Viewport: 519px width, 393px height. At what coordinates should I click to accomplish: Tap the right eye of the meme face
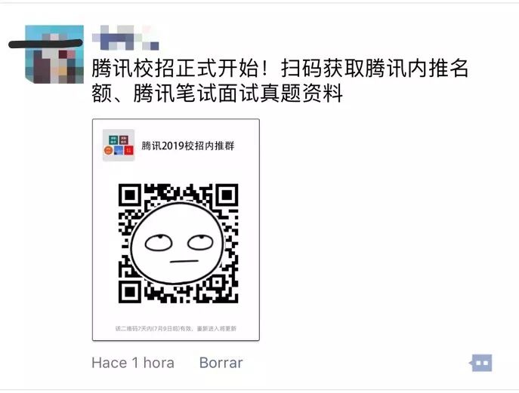(200, 242)
